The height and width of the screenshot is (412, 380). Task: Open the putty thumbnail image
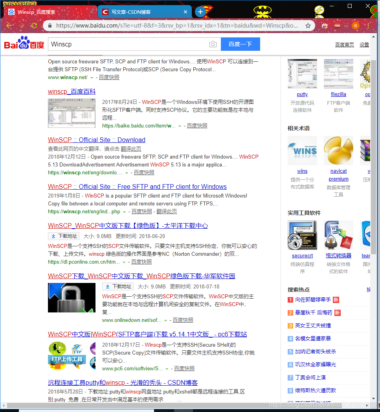point(302,74)
